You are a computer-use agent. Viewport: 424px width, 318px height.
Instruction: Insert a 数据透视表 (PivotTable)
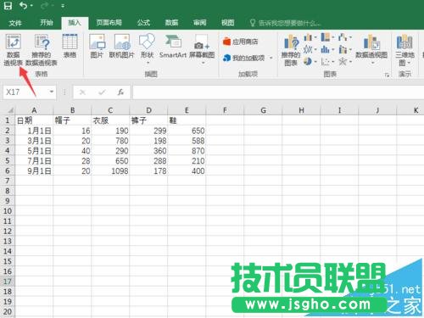tap(13, 50)
